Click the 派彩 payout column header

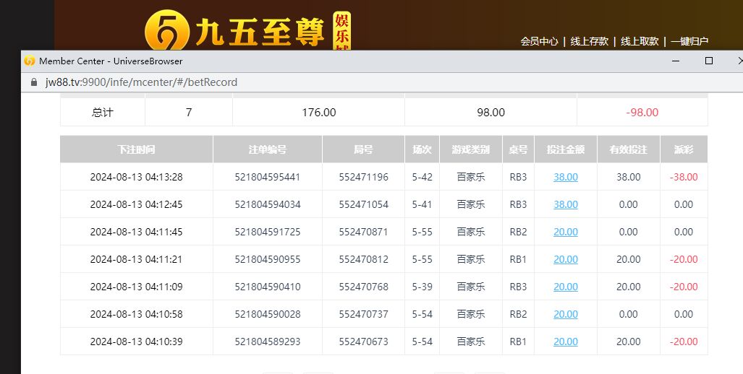pyautogui.click(x=683, y=149)
